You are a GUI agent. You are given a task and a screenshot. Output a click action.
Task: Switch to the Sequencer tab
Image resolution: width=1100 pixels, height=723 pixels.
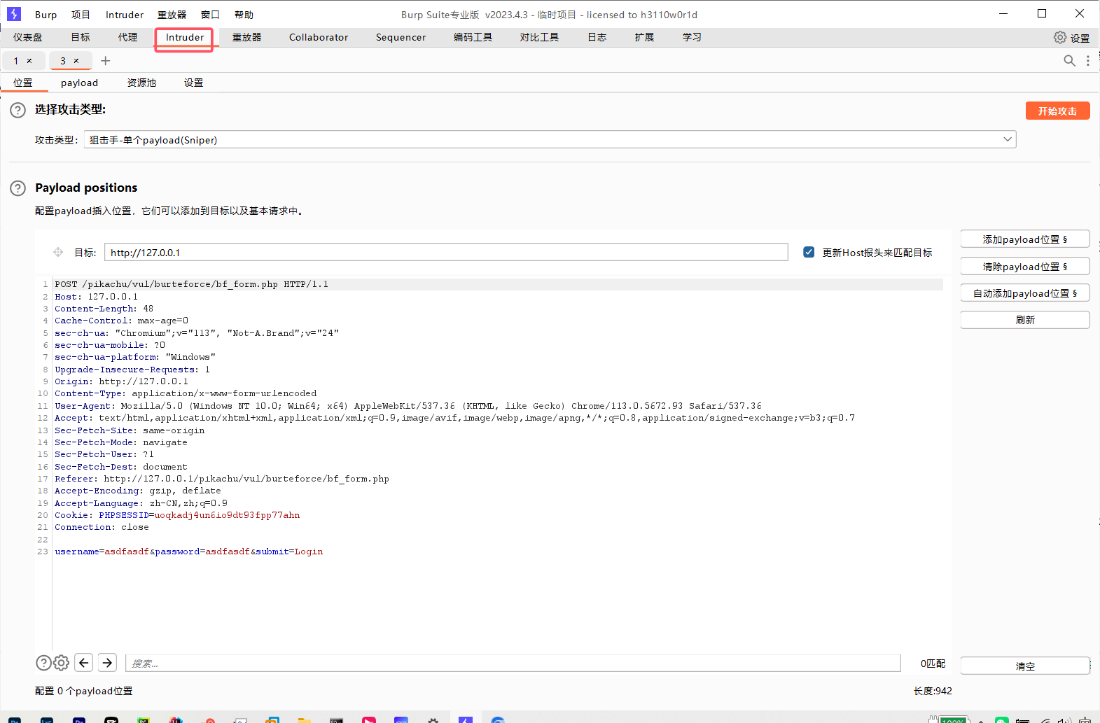coord(401,37)
